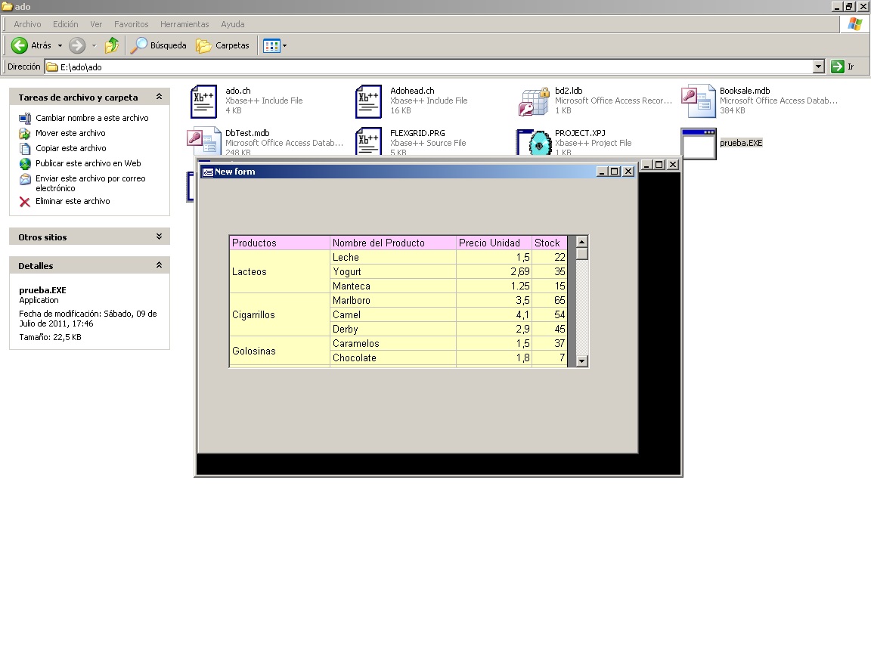
Task: Click Eliminar este archivo link
Action: [x=73, y=201]
